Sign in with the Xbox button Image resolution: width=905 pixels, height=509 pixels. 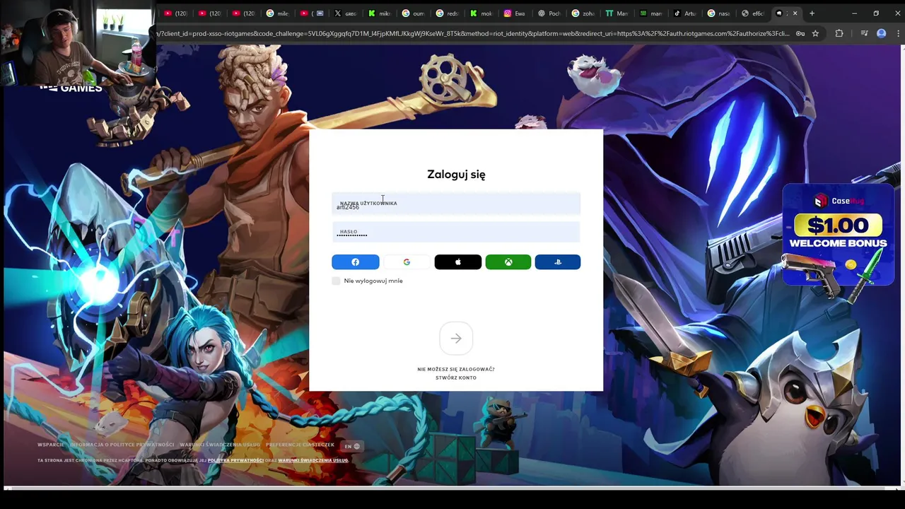[x=508, y=262]
